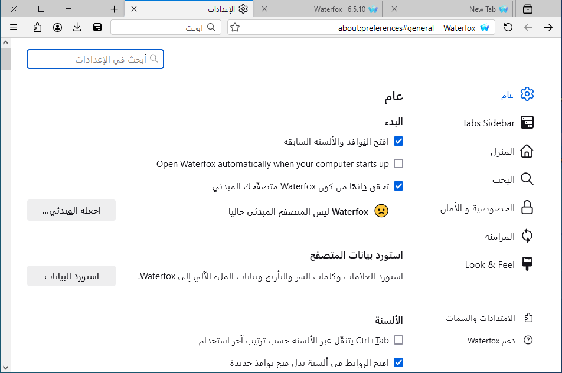Click the الألسنة tabs section heading
The height and width of the screenshot is (373, 562).
389,320
